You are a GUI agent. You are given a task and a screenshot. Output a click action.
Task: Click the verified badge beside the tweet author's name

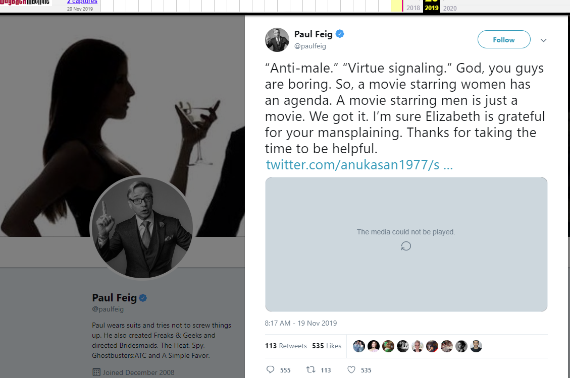(x=340, y=34)
